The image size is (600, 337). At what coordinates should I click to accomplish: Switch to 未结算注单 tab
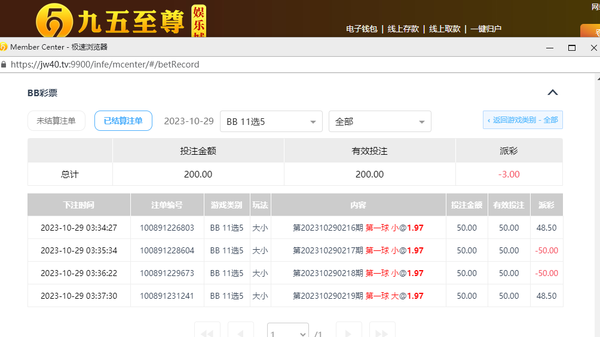tap(56, 121)
